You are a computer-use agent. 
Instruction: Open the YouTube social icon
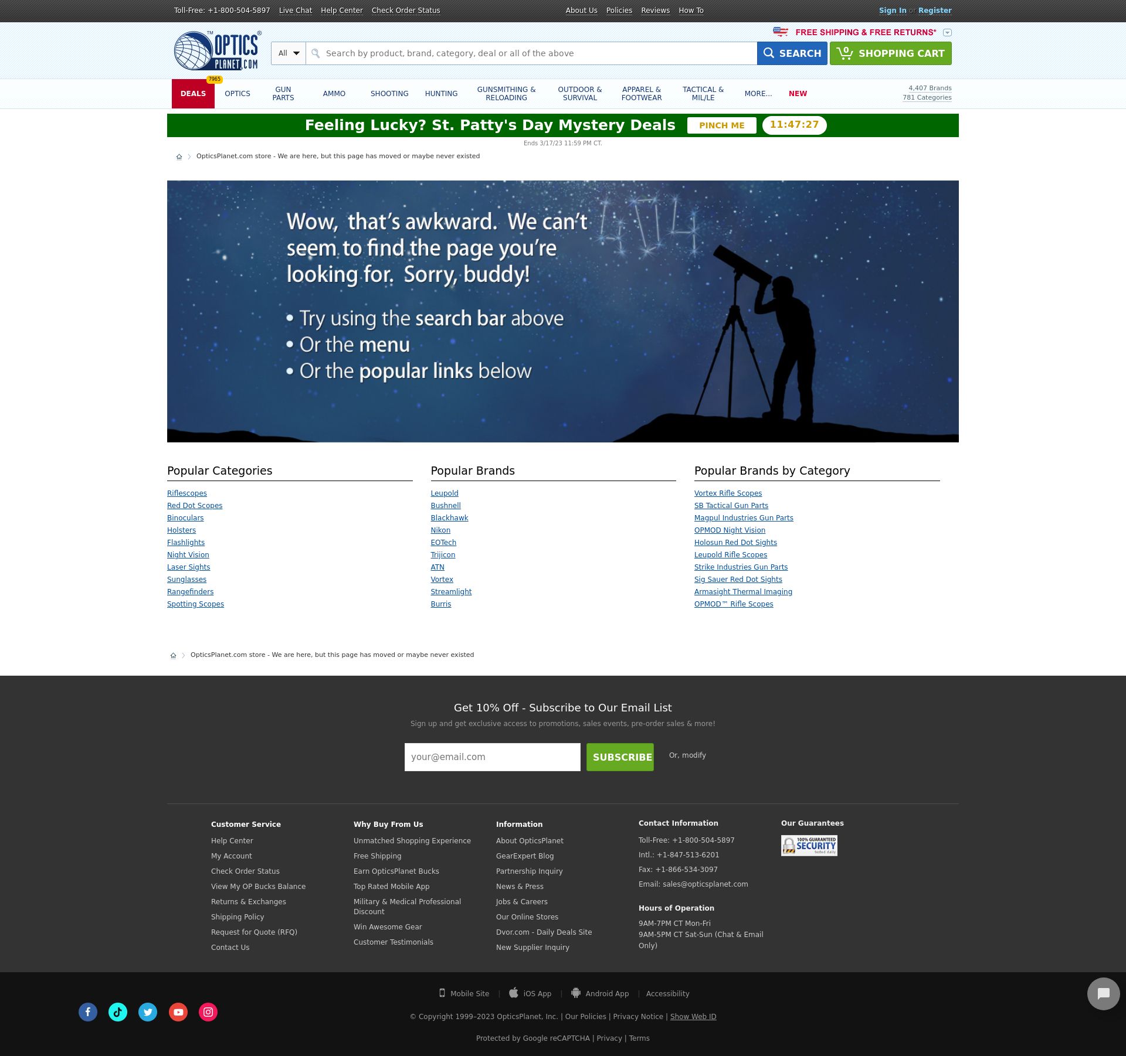178,1012
